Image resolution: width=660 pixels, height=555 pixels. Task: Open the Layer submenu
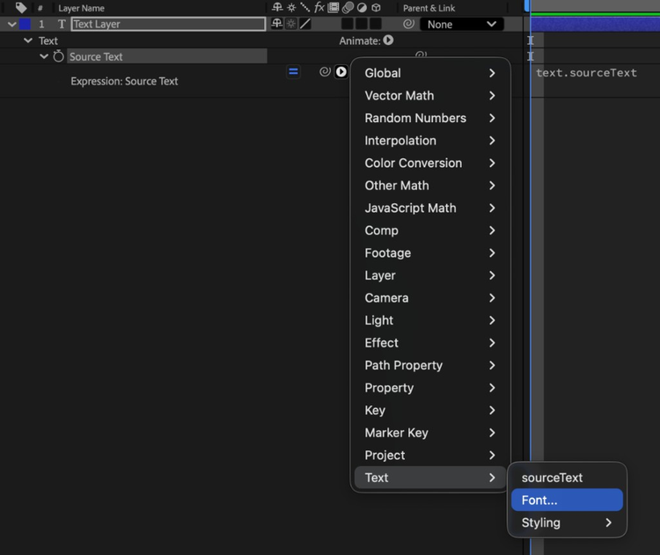pos(429,275)
